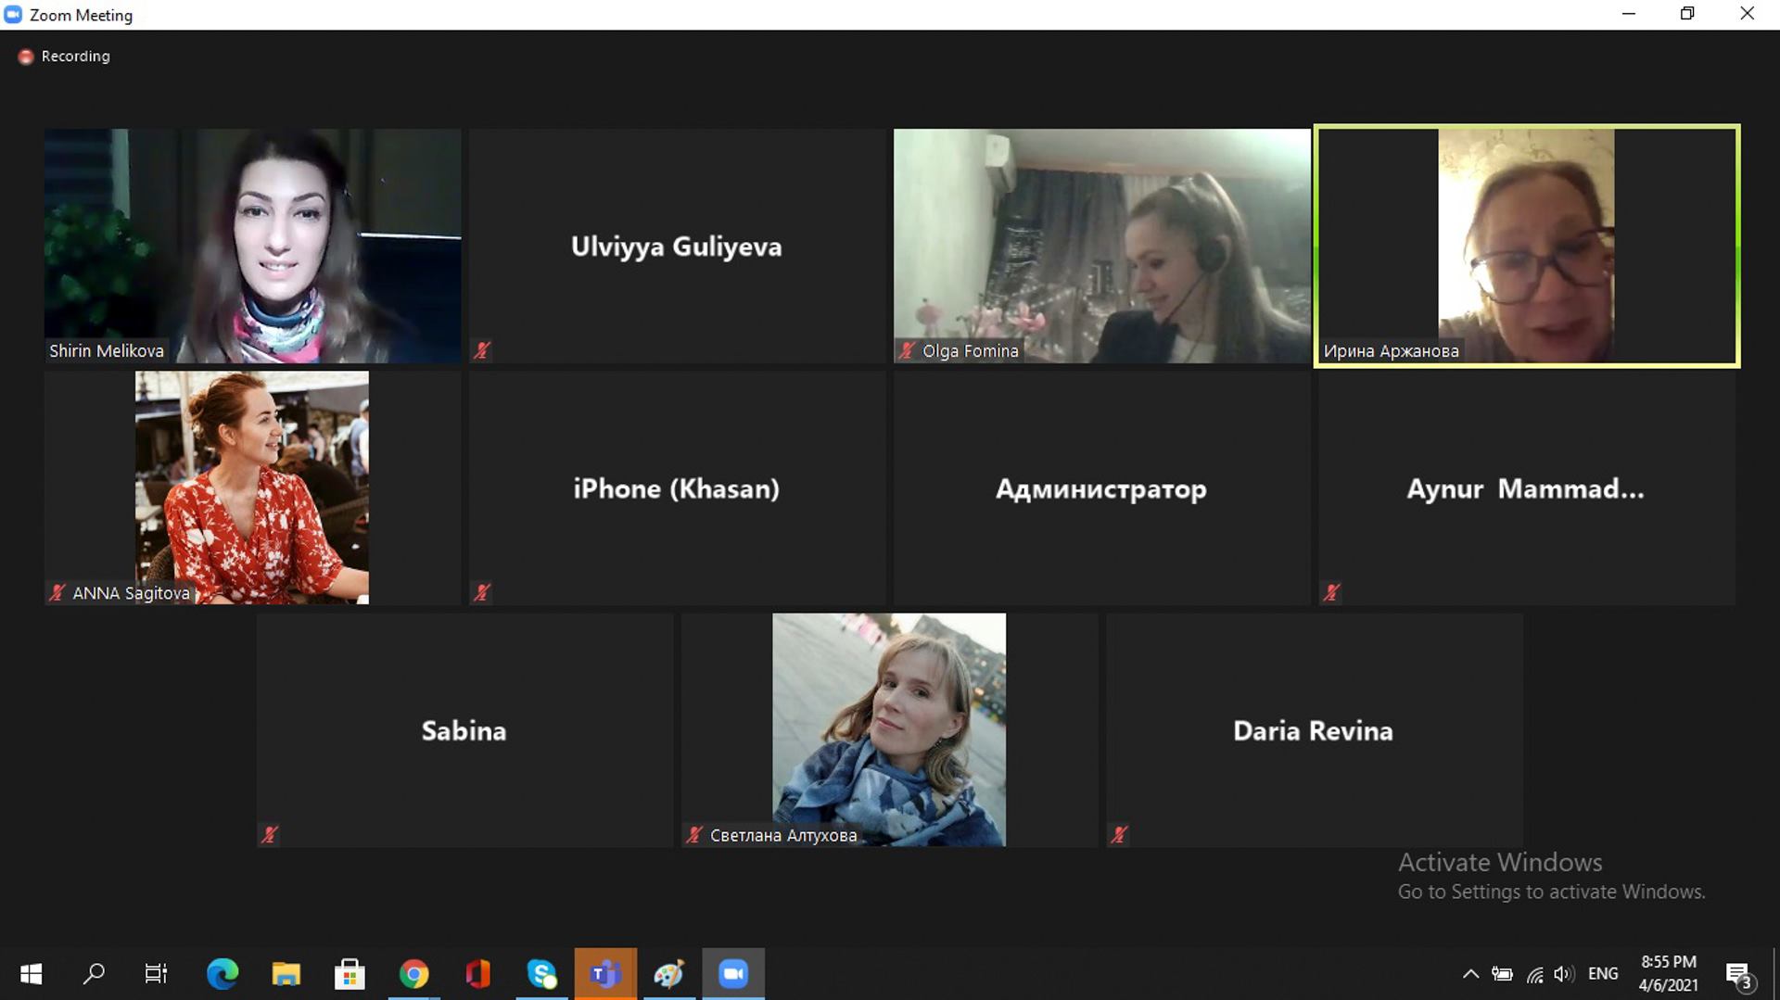The image size is (1780, 1000).
Task: Click the Ulviyya Guliyeva name tile
Action: [x=677, y=246]
